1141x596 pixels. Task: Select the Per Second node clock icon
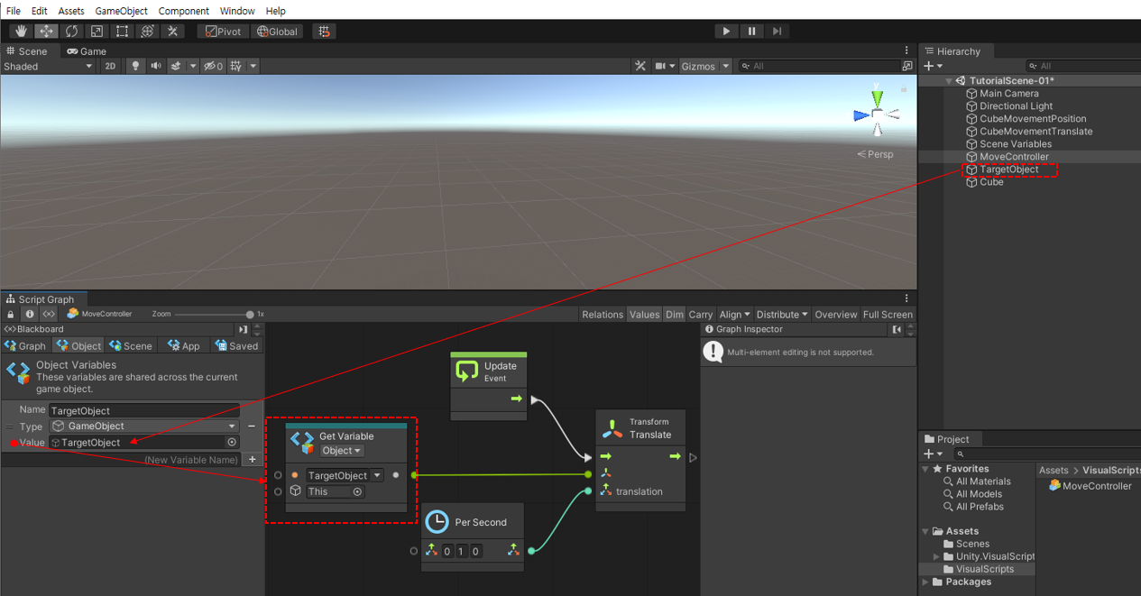coord(437,522)
